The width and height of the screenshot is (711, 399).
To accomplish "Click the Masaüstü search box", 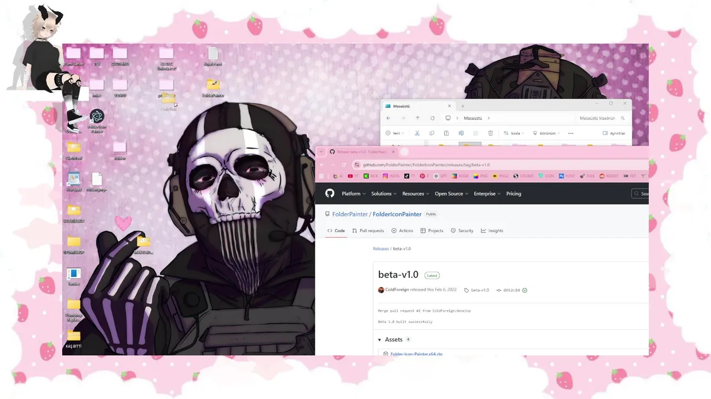I will click(x=601, y=118).
